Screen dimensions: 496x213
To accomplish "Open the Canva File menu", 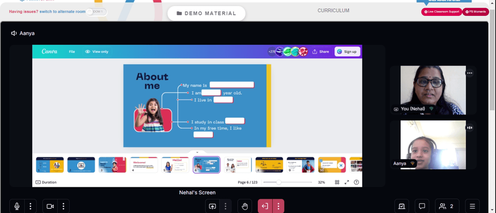I will pyautogui.click(x=72, y=52).
